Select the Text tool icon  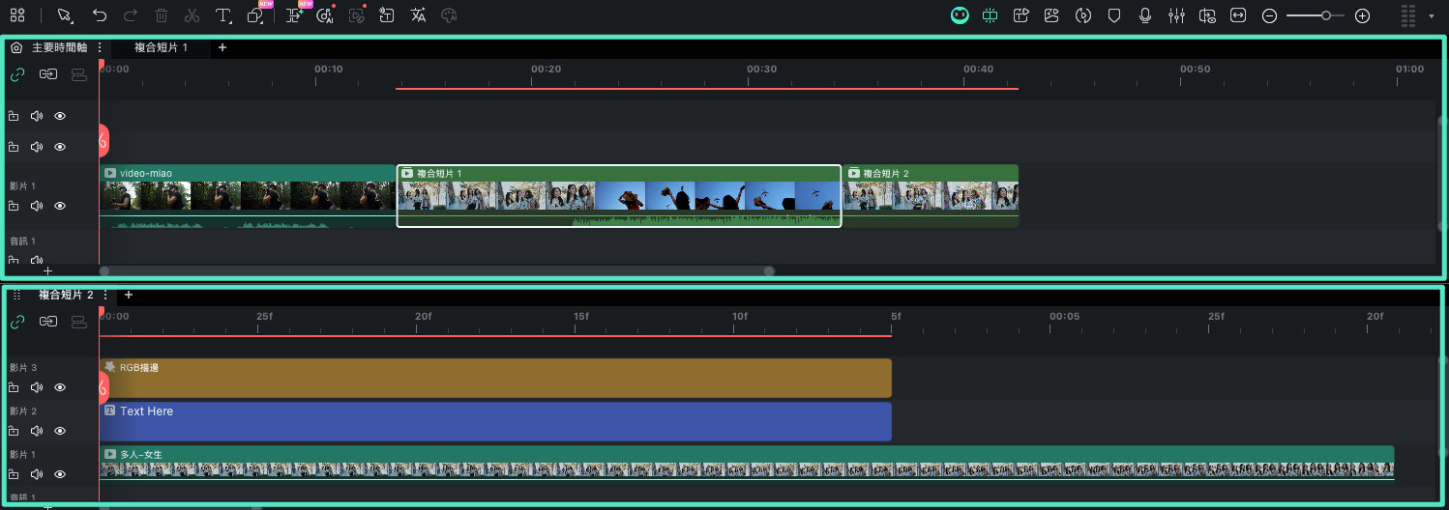[x=222, y=15]
